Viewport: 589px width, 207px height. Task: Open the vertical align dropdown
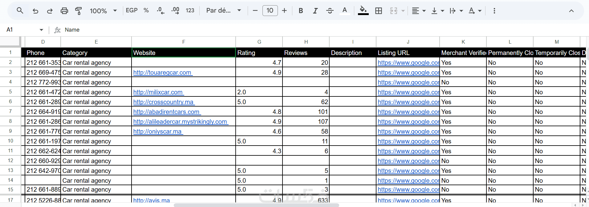437,11
